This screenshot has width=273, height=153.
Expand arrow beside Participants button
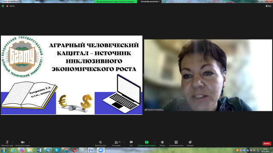click(x=124, y=142)
